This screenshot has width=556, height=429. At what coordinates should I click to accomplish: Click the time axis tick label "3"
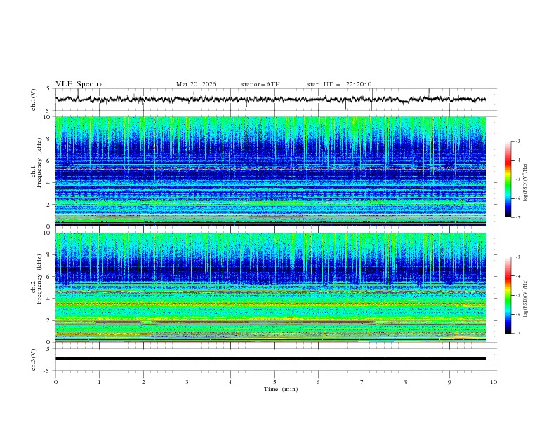tap(187, 382)
